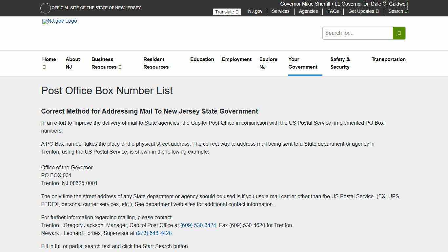448x252 pixels.
Task: Expand the Home navigation dropdown
Action: click(49, 63)
